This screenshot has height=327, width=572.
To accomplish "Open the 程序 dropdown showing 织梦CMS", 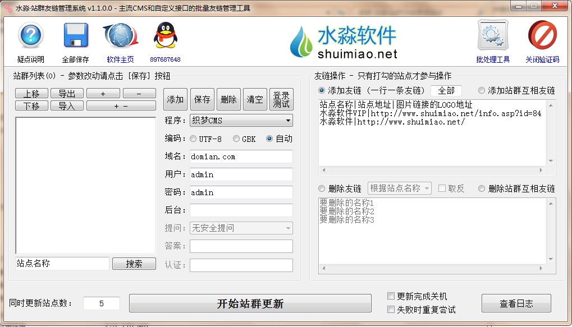I will (x=241, y=120).
